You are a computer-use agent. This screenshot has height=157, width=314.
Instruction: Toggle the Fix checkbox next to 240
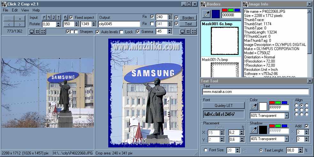tap(152, 17)
